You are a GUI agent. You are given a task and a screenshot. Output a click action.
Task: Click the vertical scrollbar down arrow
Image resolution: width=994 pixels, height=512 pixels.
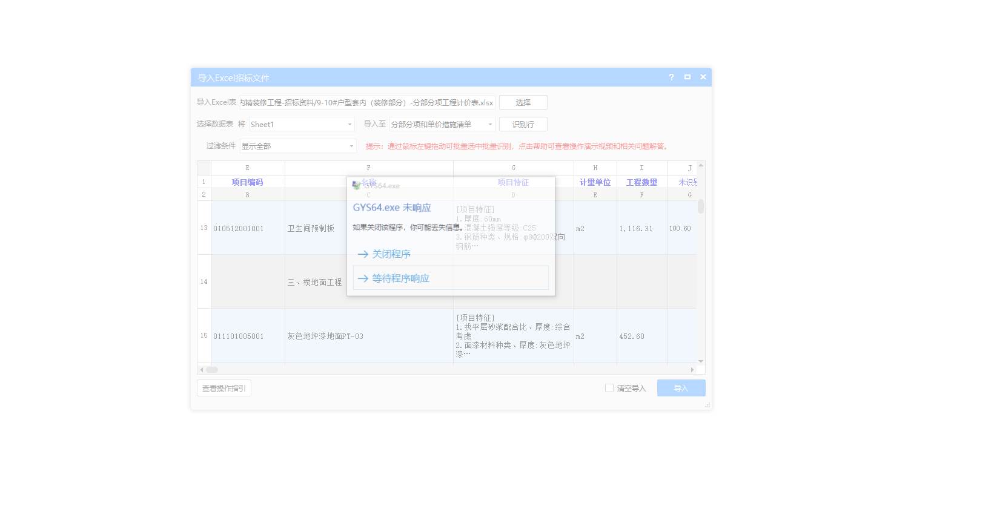click(x=701, y=361)
